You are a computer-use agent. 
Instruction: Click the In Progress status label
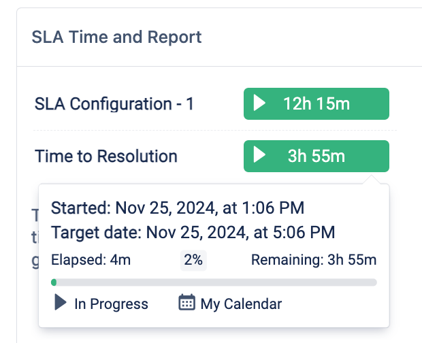tap(111, 304)
